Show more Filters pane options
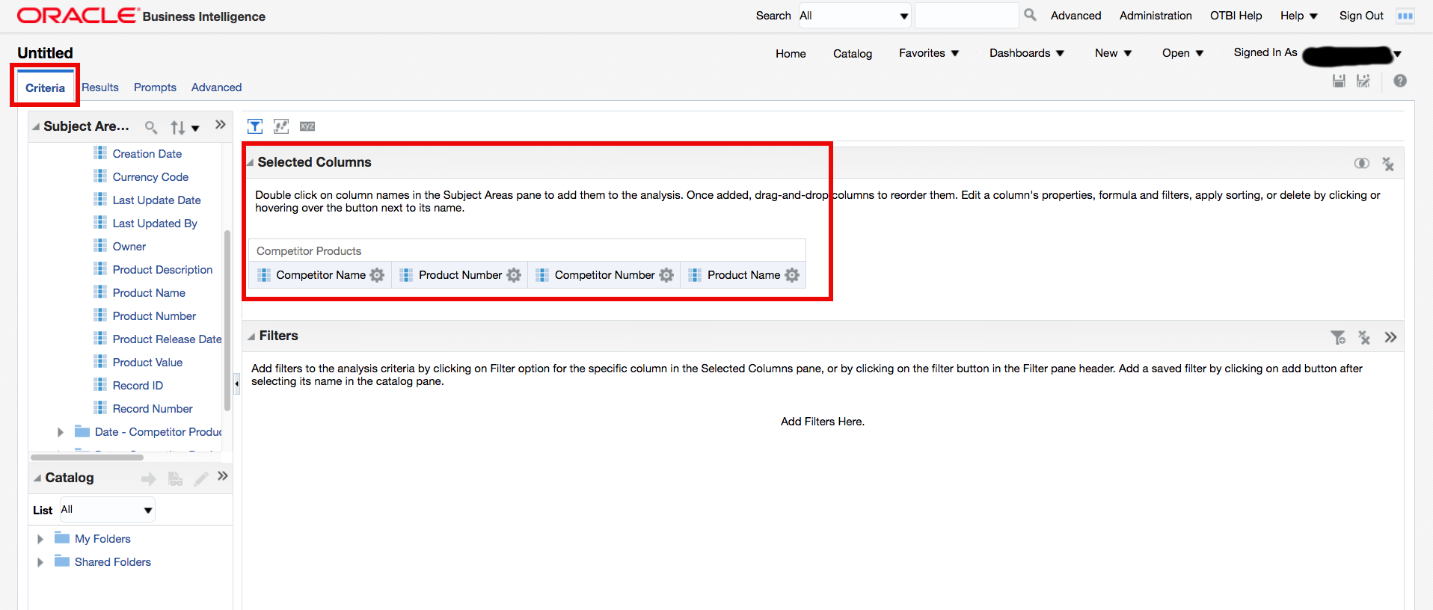This screenshot has width=1433, height=610. (1390, 337)
